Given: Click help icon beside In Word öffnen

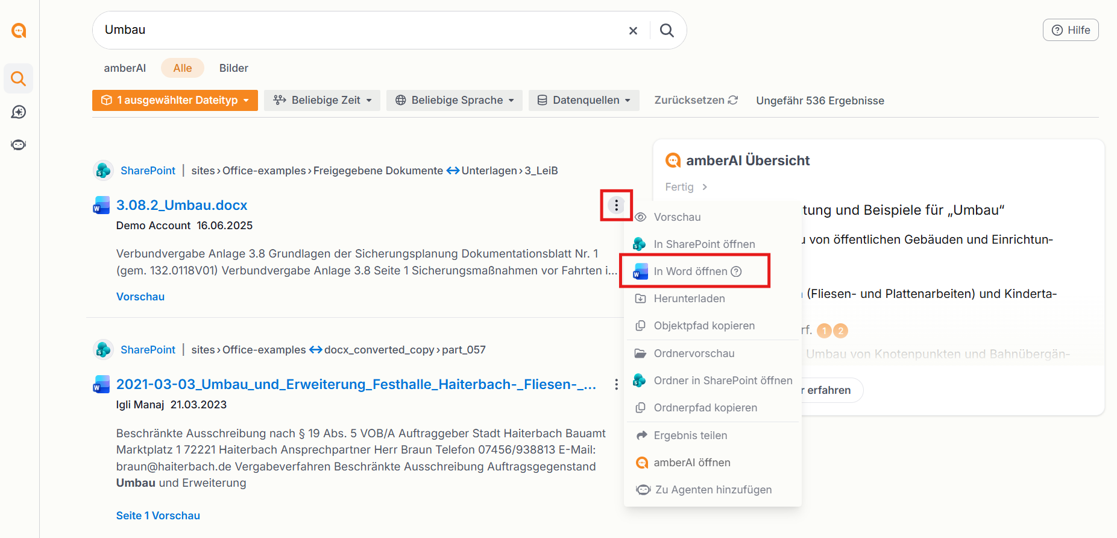Looking at the screenshot, I should tap(736, 271).
